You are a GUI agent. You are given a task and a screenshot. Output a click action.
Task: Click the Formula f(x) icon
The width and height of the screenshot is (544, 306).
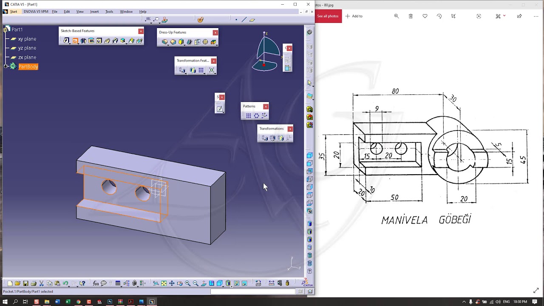pyautogui.click(x=96, y=283)
